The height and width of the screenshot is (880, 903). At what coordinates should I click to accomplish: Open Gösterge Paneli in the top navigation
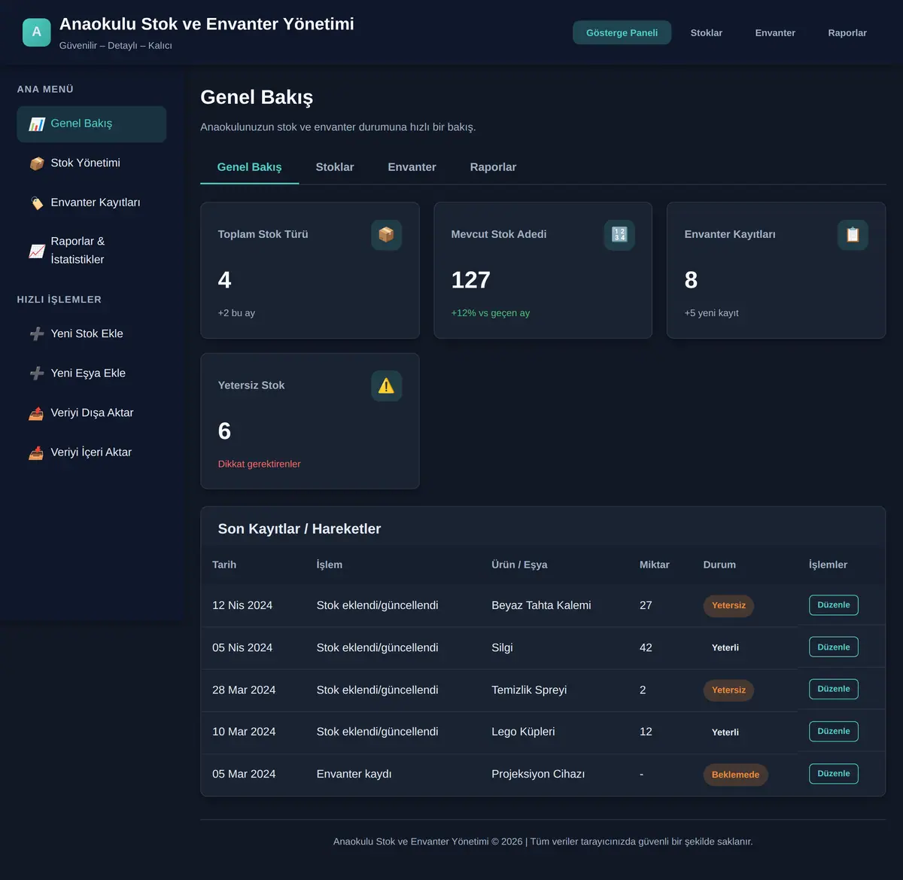(x=622, y=32)
